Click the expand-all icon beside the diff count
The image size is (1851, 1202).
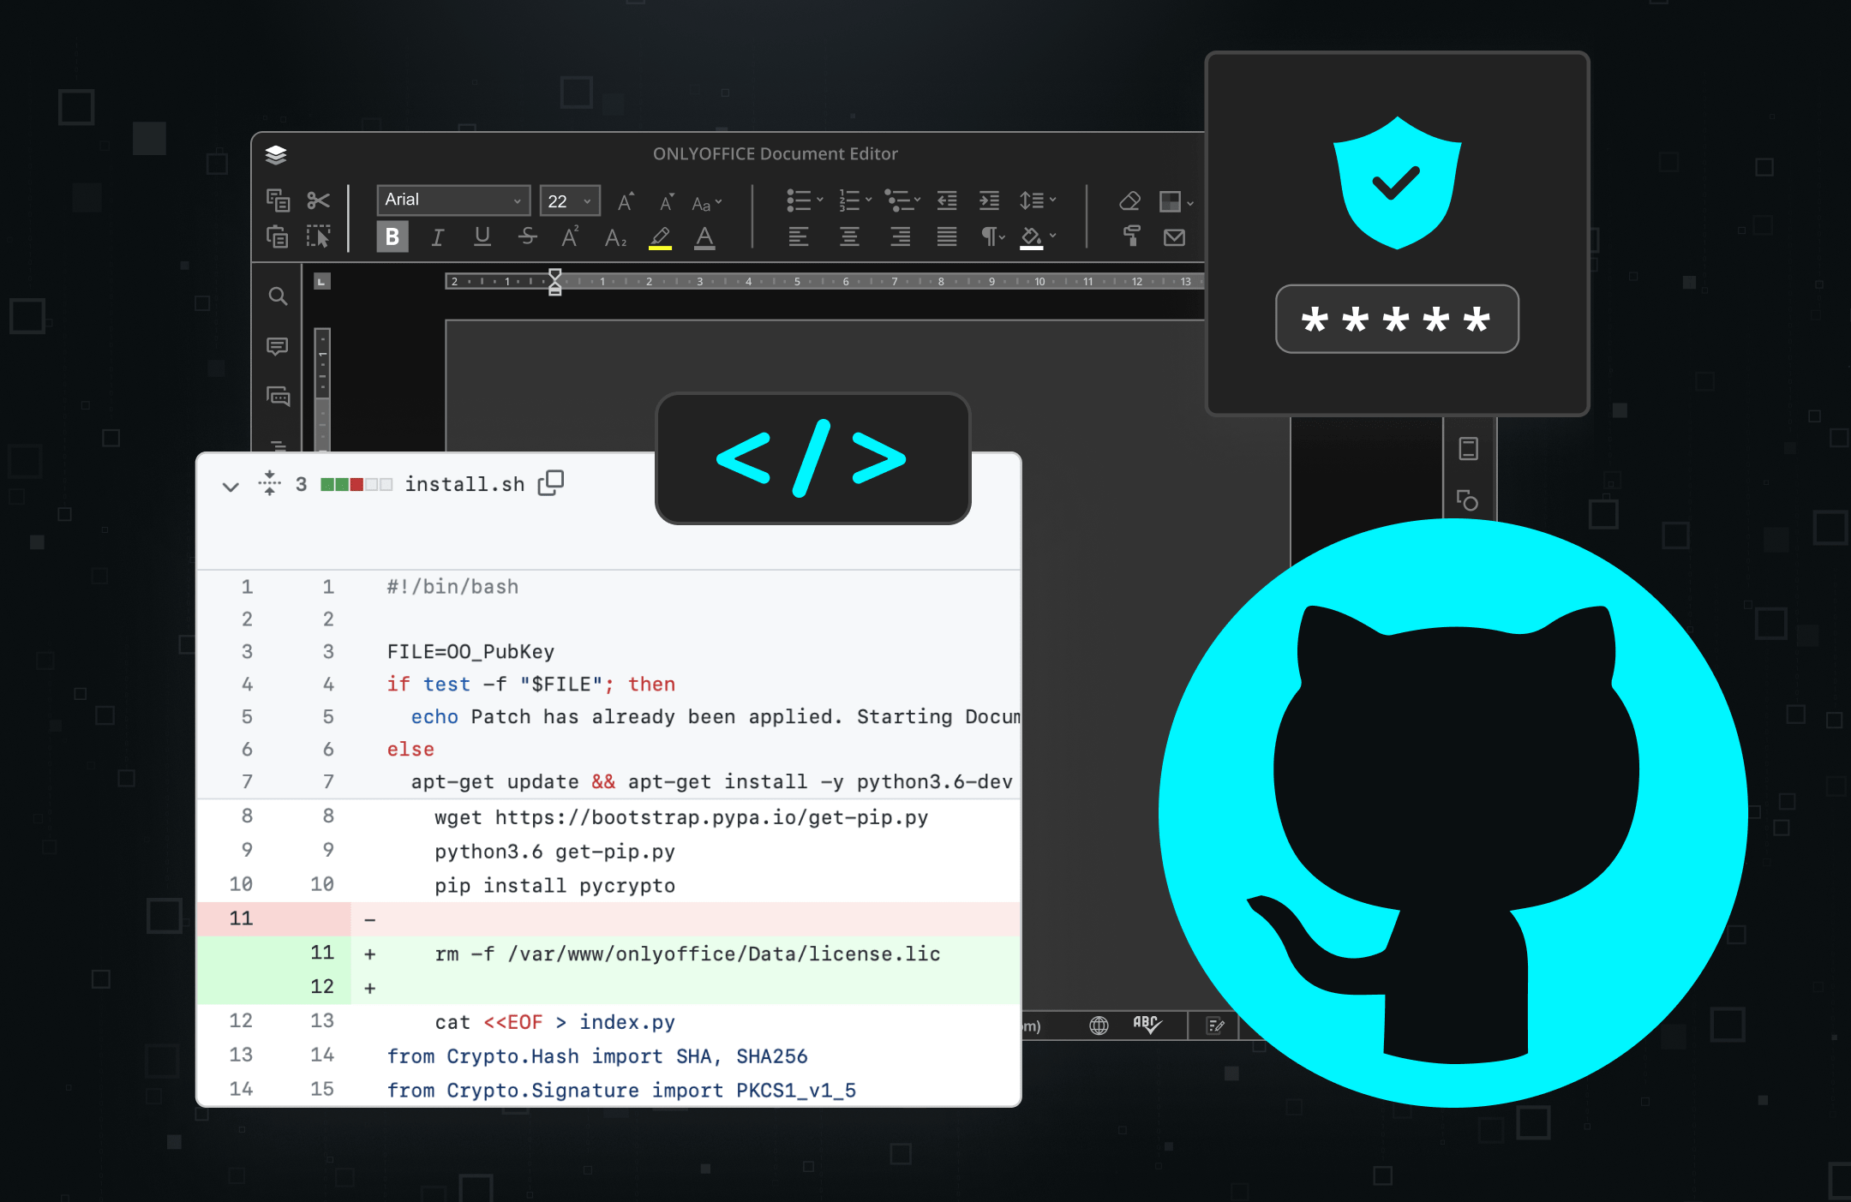coord(269,483)
